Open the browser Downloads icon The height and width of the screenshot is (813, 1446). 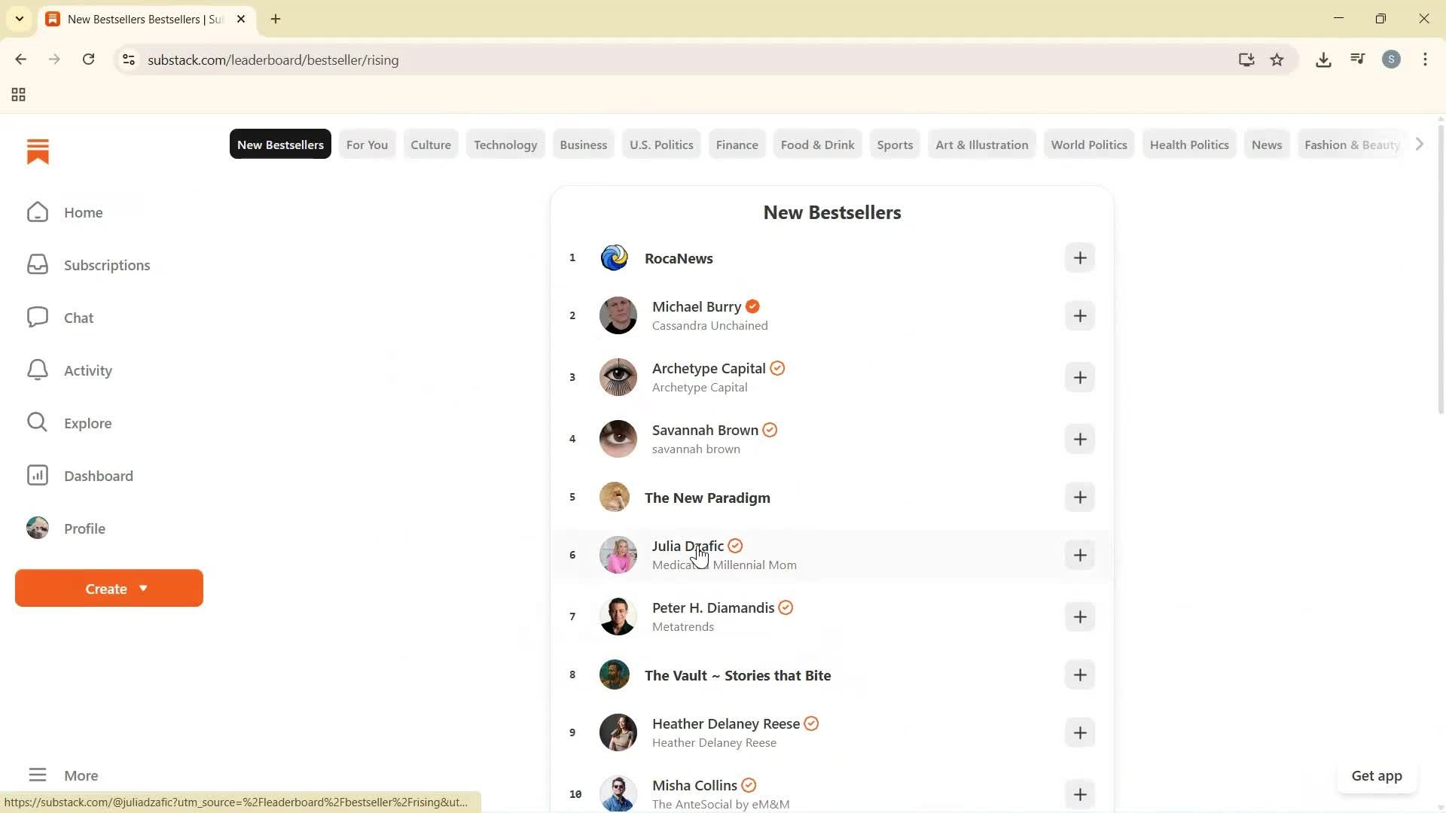(1323, 59)
